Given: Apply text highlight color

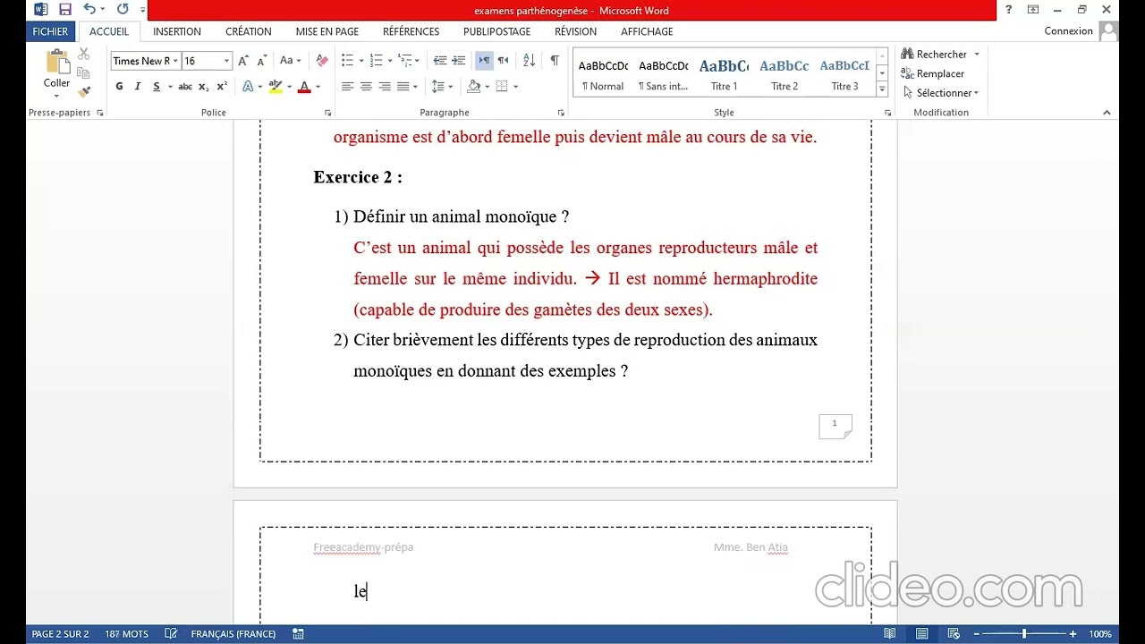Looking at the screenshot, I should tap(276, 87).
